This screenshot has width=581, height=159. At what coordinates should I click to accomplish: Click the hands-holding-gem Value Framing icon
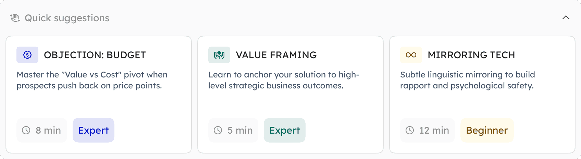[219, 55]
